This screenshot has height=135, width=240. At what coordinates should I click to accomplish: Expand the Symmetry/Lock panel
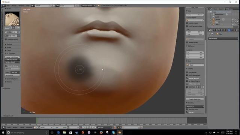[x=11, y=79]
